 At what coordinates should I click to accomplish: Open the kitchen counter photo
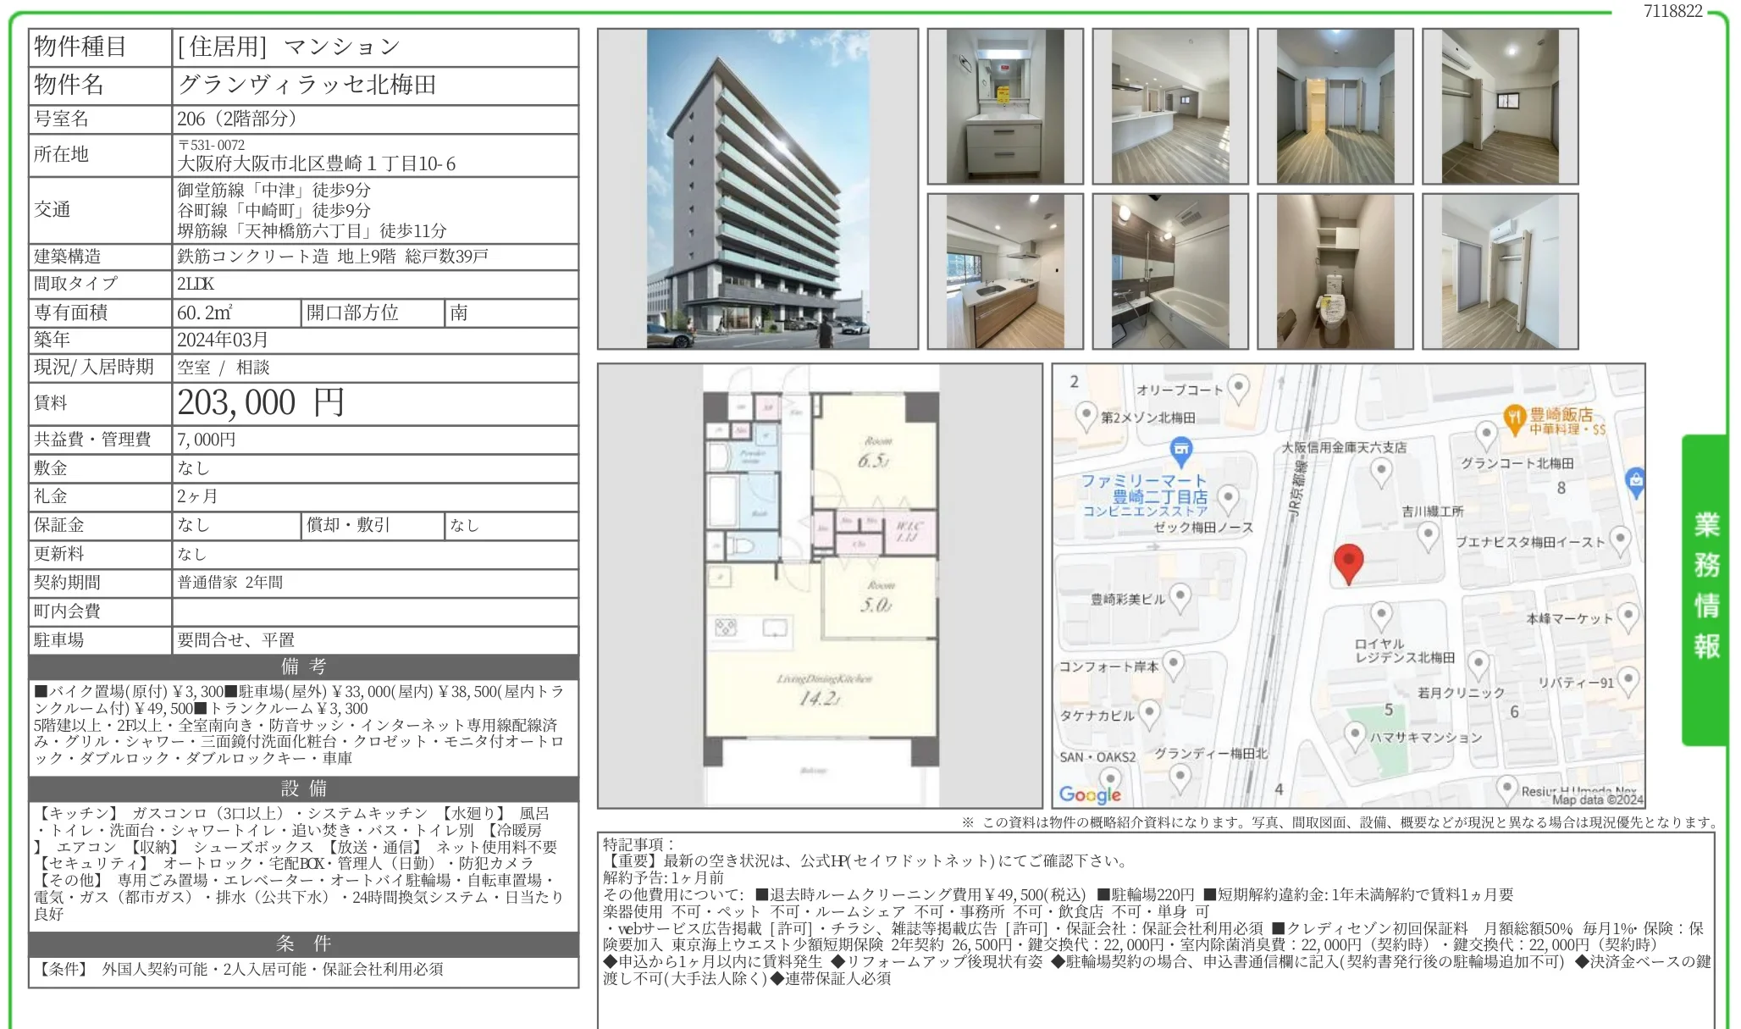click(x=1004, y=271)
